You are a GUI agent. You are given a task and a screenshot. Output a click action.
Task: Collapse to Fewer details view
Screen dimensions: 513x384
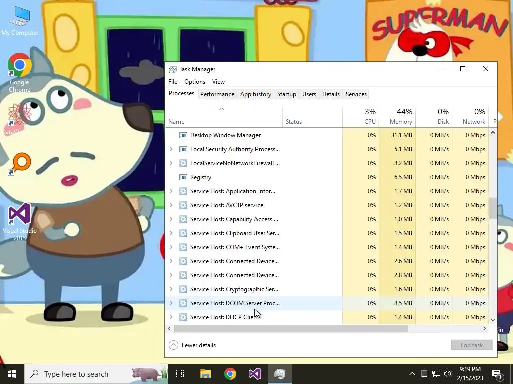[192, 345]
